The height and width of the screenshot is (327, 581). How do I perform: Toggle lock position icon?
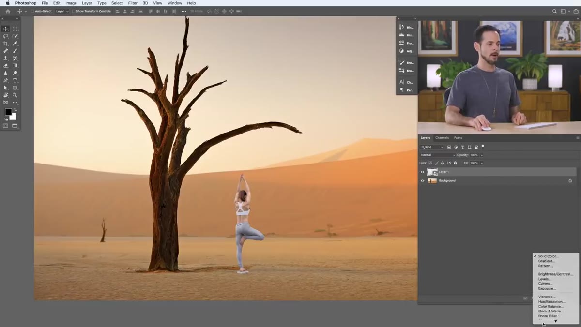click(443, 163)
